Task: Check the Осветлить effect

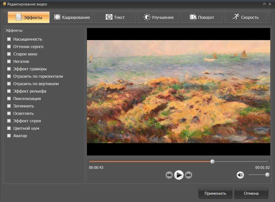Action: (x=9, y=113)
